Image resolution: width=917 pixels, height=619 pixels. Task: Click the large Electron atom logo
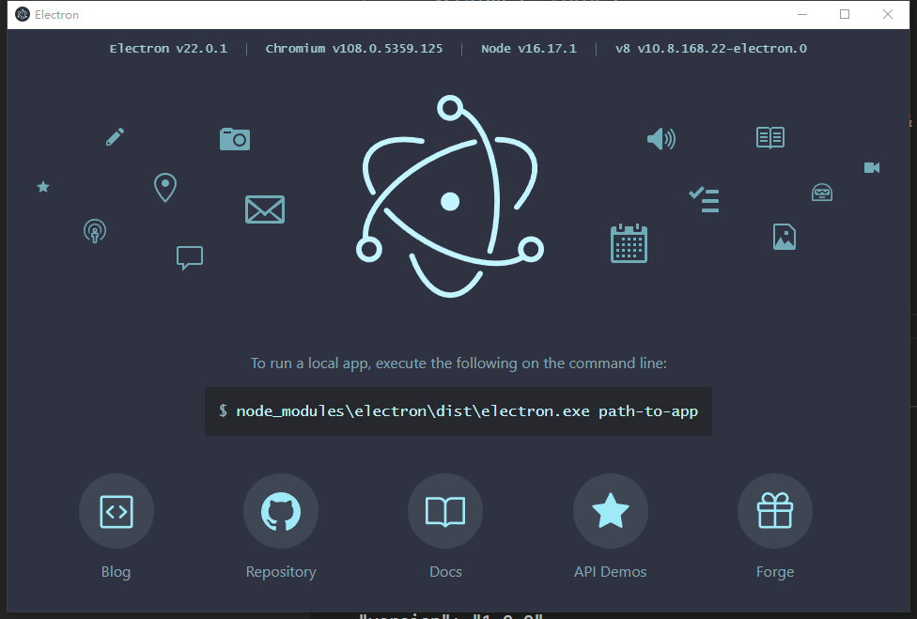[x=450, y=196]
